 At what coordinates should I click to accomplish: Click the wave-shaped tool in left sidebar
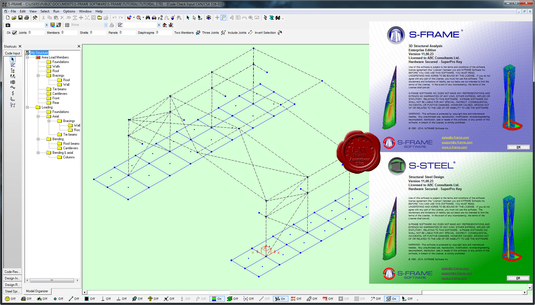point(12,88)
